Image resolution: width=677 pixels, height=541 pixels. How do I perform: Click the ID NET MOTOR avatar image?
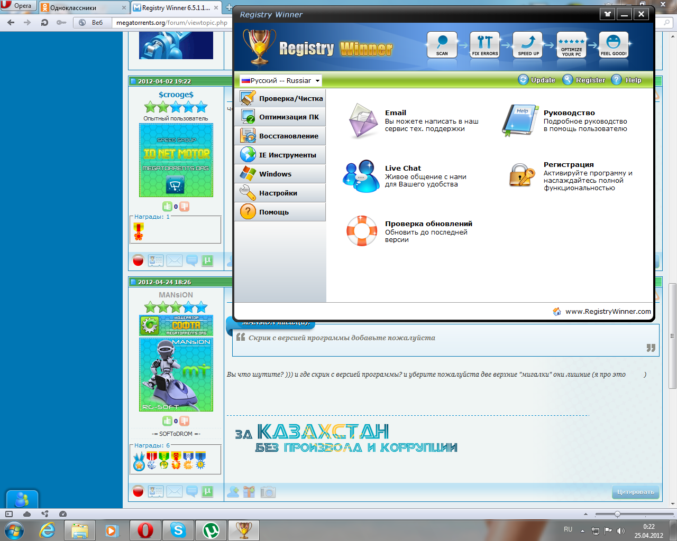click(x=176, y=160)
